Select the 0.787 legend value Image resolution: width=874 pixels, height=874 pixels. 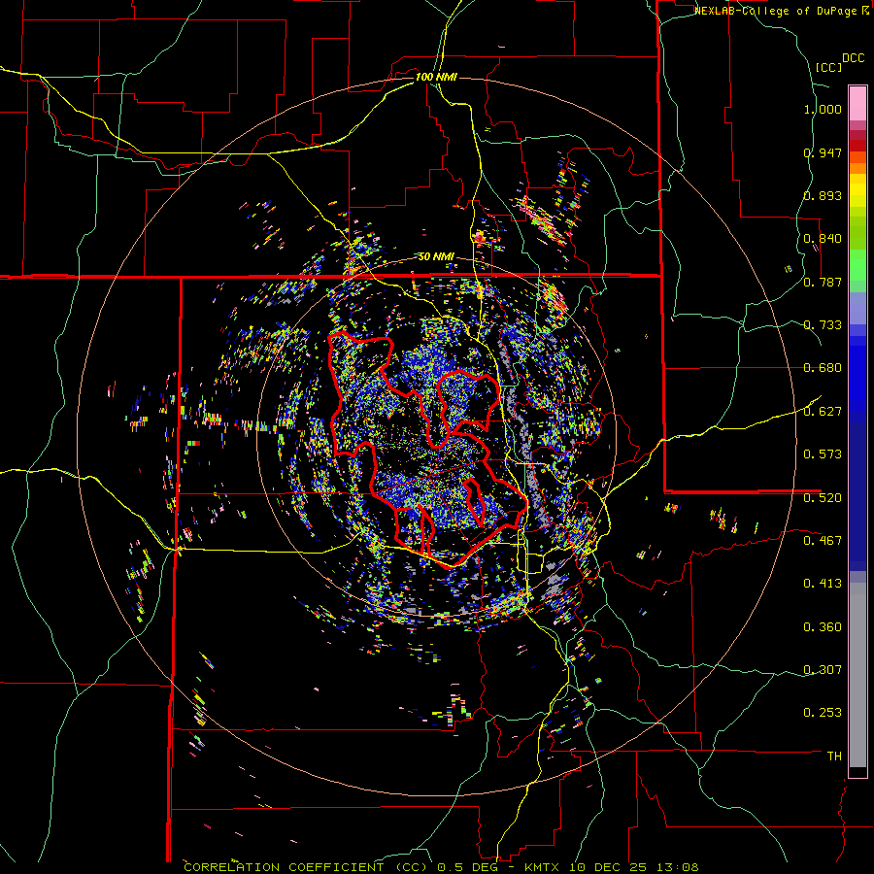pos(823,282)
